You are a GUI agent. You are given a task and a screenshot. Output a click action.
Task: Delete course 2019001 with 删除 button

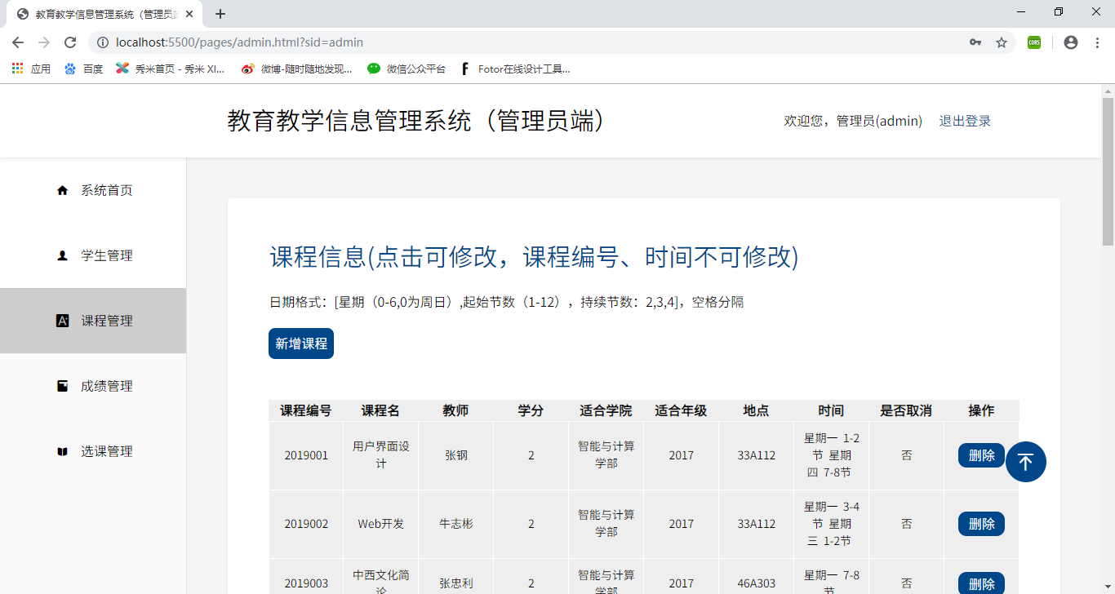pyautogui.click(x=981, y=455)
